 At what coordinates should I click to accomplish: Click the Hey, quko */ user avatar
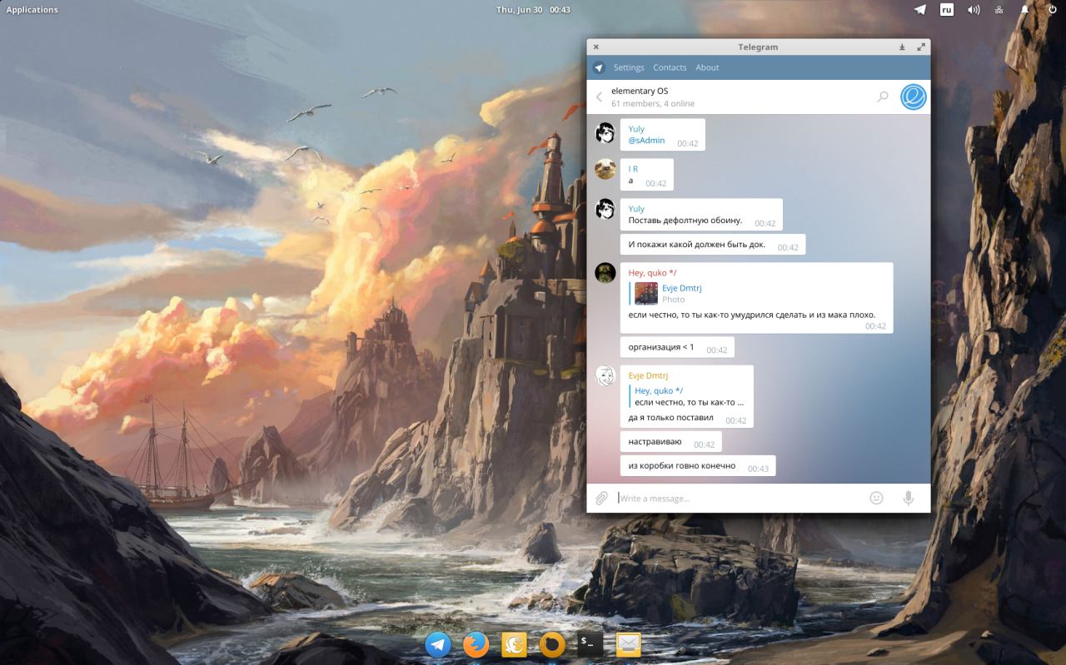coord(605,273)
